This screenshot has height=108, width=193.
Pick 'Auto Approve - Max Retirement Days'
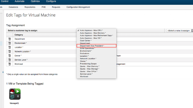click(96, 35)
